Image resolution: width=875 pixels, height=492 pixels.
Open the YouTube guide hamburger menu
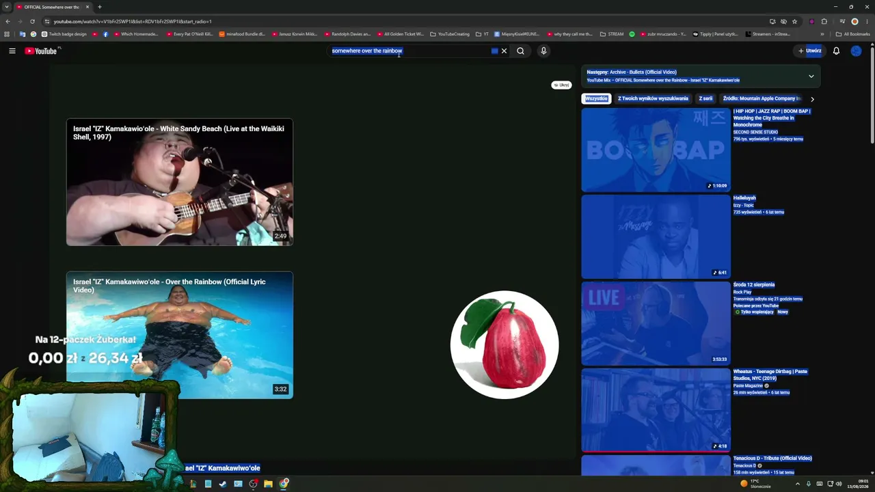[12, 51]
